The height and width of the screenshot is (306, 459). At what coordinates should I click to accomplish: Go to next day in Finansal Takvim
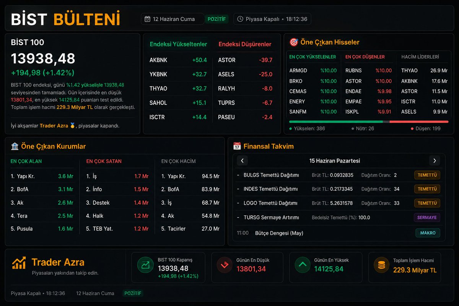pos(435,161)
